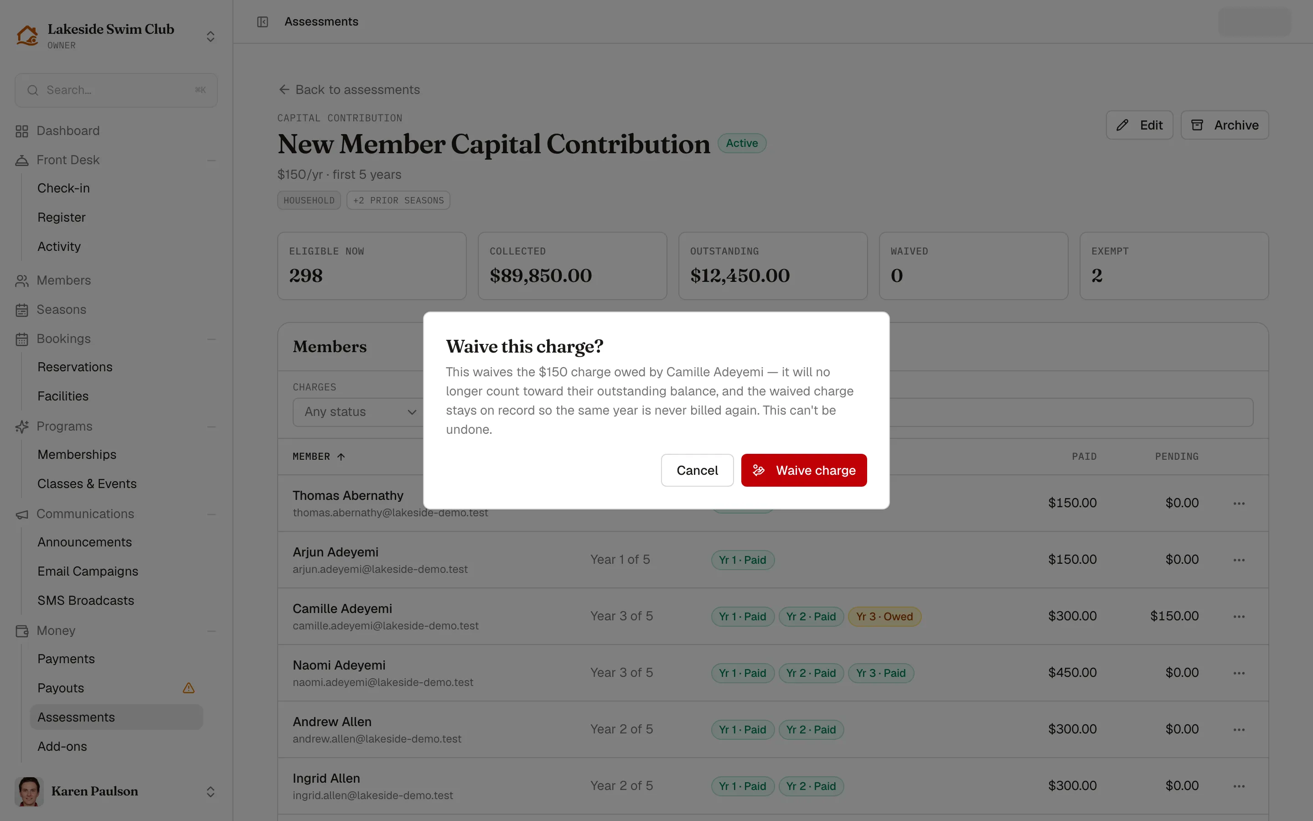
Task: Open row actions for Thomas Abernathy
Action: pos(1239,504)
